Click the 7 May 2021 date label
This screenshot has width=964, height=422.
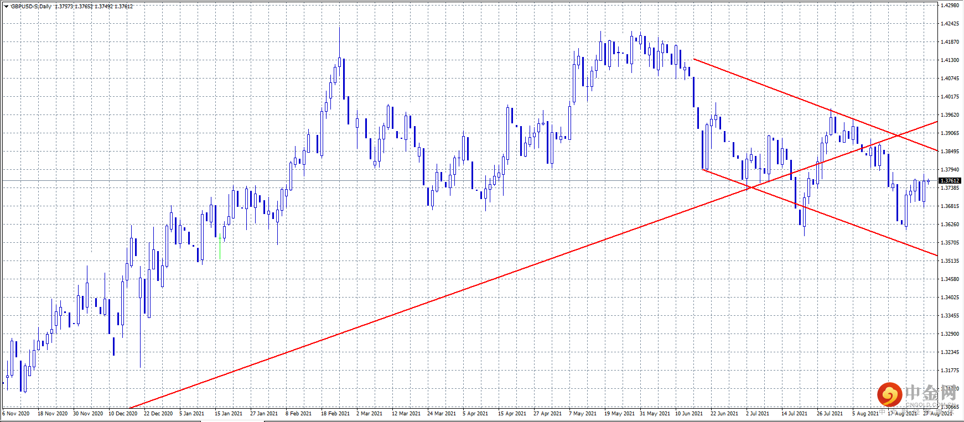pyautogui.click(x=583, y=414)
